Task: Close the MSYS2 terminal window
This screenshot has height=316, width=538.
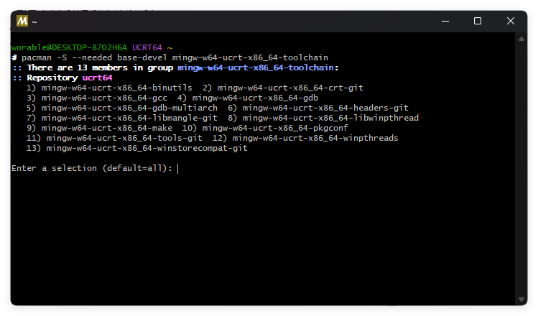Action: coord(511,22)
